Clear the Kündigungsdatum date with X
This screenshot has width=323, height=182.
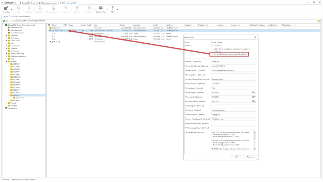(255, 101)
